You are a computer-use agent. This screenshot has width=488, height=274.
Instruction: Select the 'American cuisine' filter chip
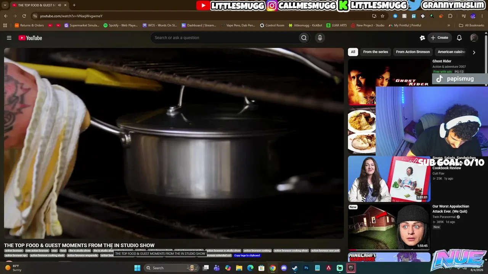(x=451, y=52)
